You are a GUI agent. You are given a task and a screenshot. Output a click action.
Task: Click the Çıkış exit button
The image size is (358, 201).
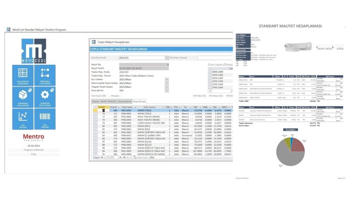coord(34,154)
